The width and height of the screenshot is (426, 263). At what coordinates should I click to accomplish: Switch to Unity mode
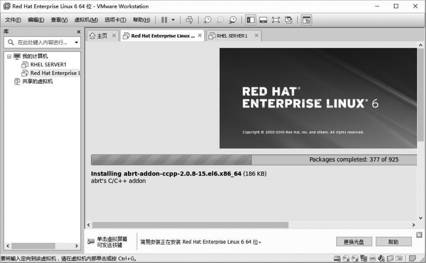pyautogui.click(x=288, y=20)
